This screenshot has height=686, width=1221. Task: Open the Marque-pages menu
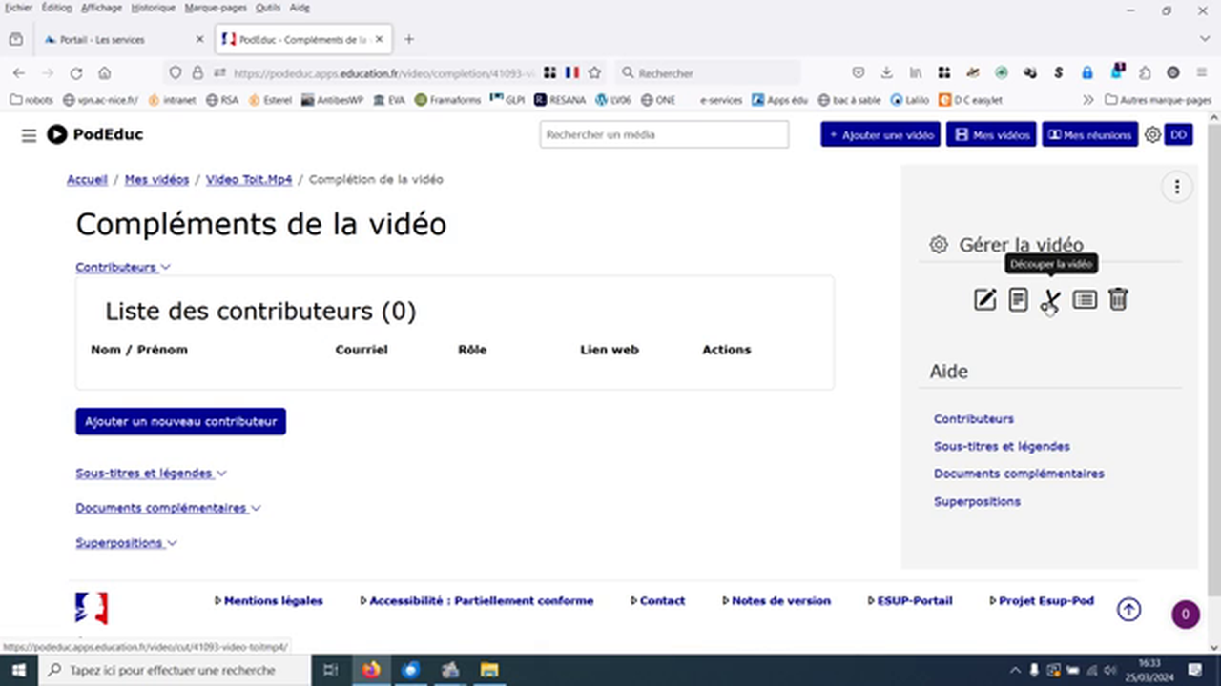[x=215, y=8]
